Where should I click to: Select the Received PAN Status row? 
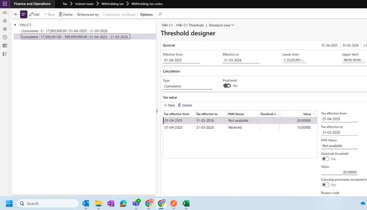click(x=235, y=127)
